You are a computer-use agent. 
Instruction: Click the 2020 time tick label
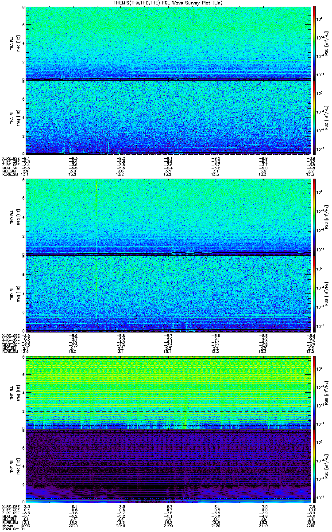point(73,525)
